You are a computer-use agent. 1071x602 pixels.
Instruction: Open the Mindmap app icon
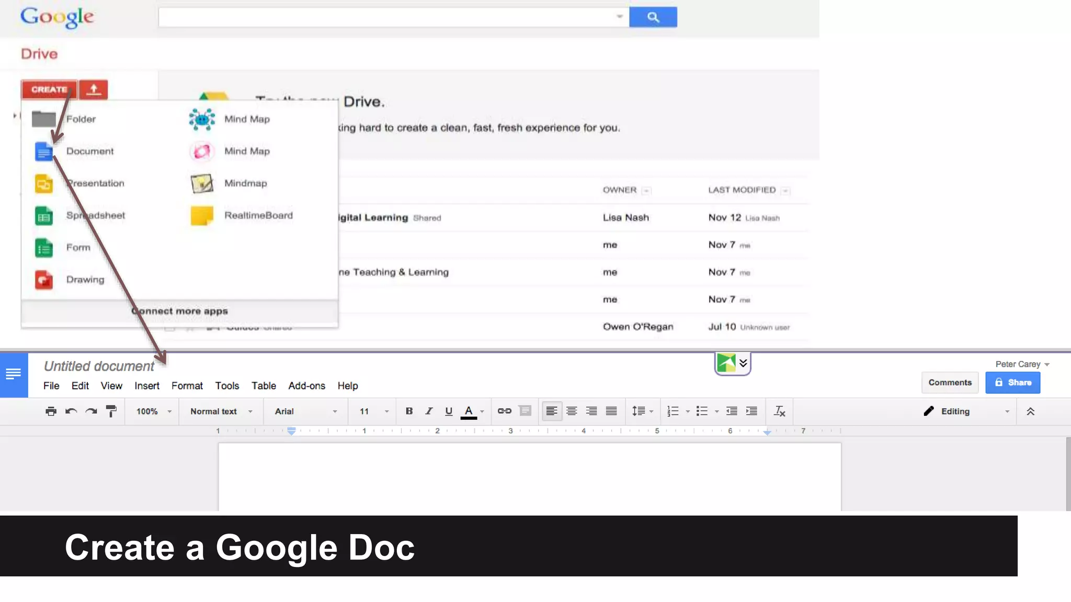click(x=202, y=183)
